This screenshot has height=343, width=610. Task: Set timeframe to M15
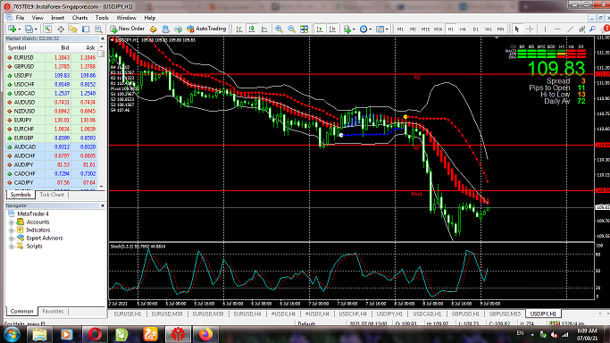425,29
